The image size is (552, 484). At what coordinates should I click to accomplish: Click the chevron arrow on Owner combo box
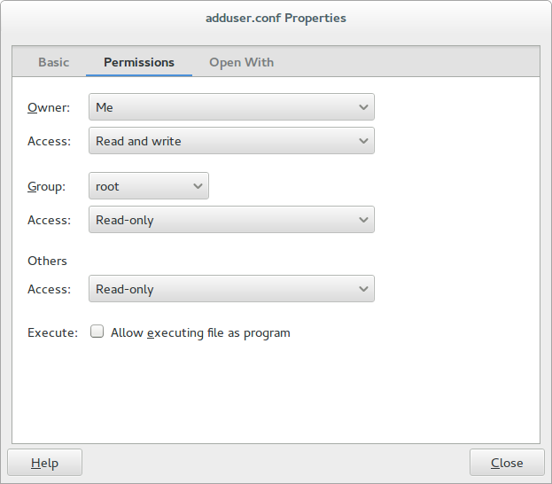click(363, 107)
